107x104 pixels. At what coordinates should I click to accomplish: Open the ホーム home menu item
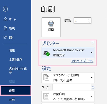(x=10, y=19)
